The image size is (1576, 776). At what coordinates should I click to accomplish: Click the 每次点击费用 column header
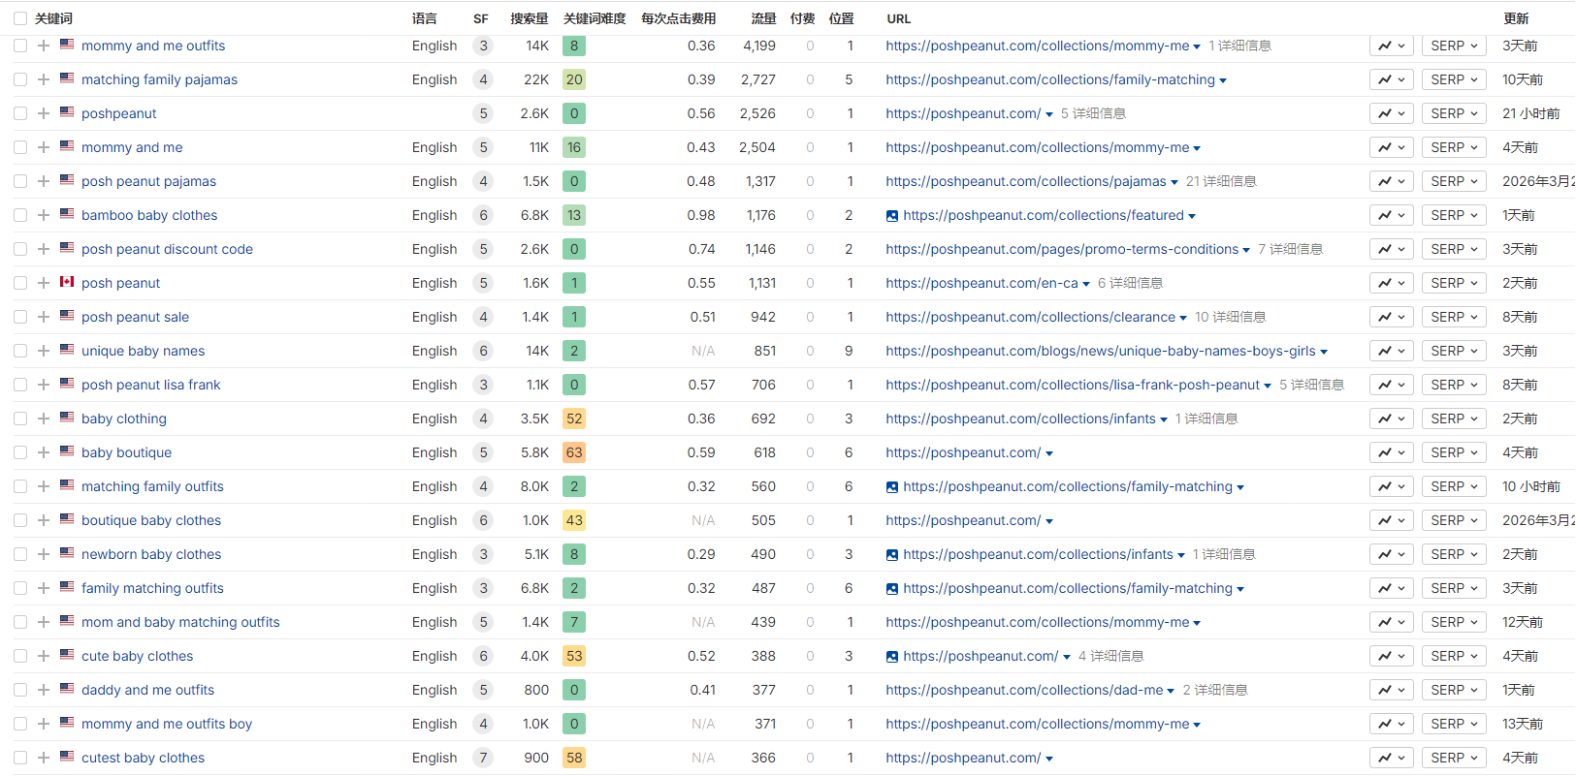pyautogui.click(x=678, y=18)
